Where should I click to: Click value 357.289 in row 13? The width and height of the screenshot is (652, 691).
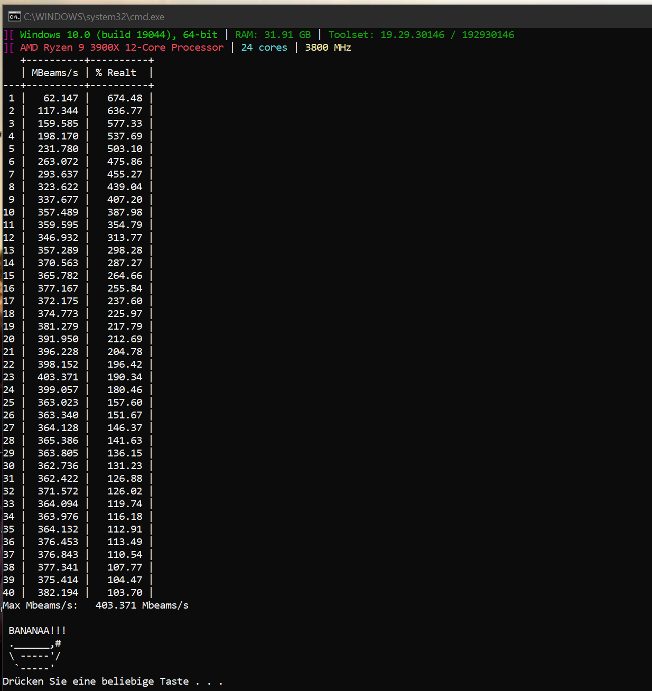click(x=58, y=250)
